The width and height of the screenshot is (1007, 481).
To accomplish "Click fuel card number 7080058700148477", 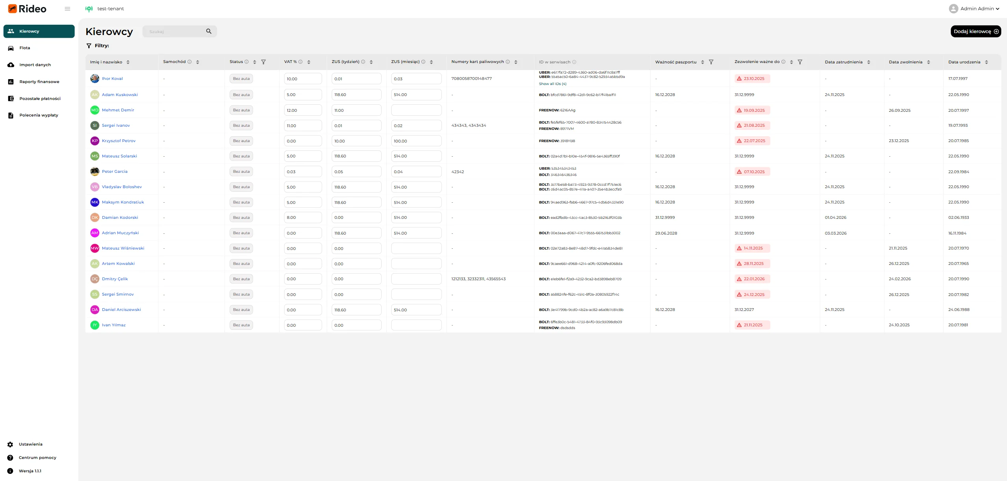I will (x=471, y=79).
